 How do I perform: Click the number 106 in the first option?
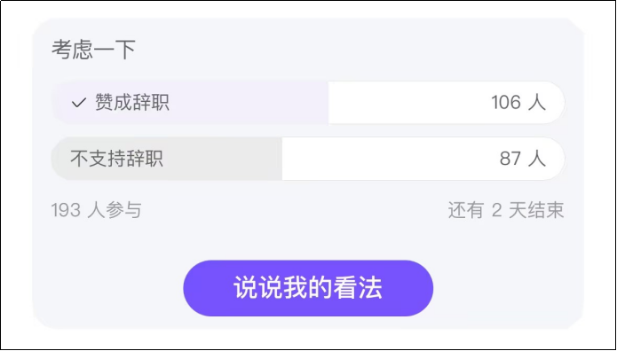(x=506, y=103)
